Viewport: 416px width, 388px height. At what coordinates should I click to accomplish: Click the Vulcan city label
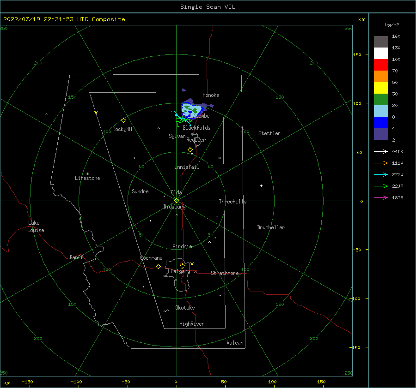[235, 343]
